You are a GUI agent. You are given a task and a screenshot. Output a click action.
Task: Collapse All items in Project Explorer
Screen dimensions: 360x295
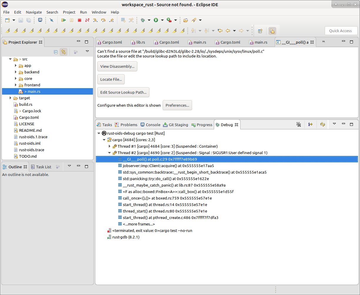point(56,52)
